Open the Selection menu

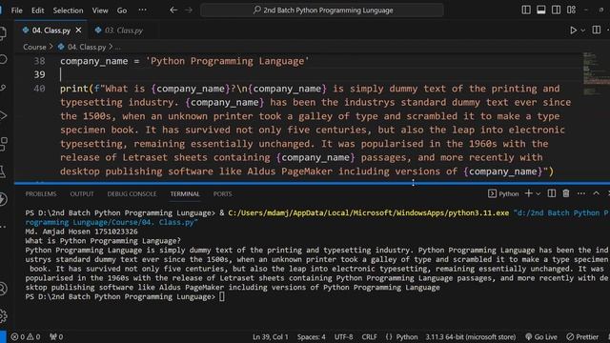point(68,10)
